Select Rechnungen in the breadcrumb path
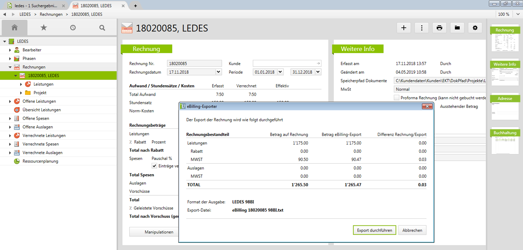 [x=51, y=14]
